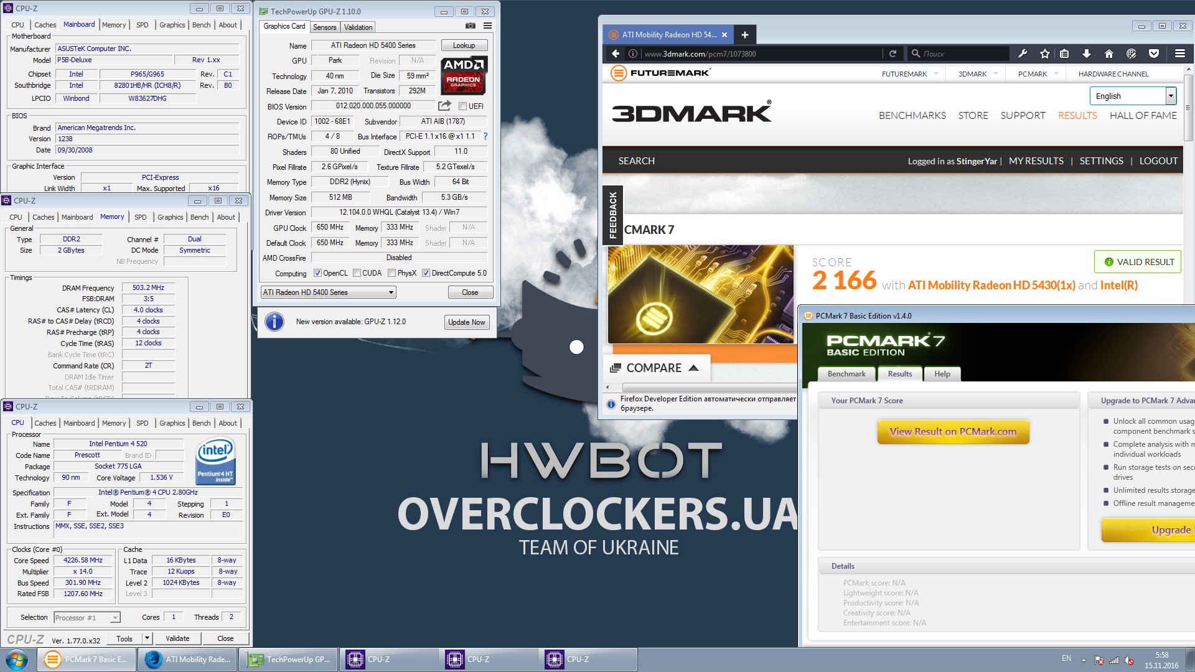
Task: Open the bookmarks list icon in Firefox
Action: pyautogui.click(x=1064, y=54)
